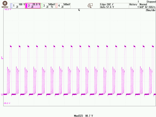
Task: Toggle channel 3 500mV display
Action: [x=48, y=6]
